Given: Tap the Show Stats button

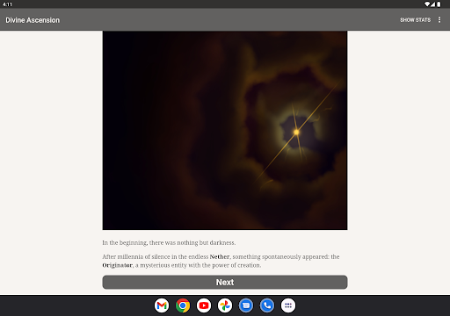Looking at the screenshot, I should point(415,20).
